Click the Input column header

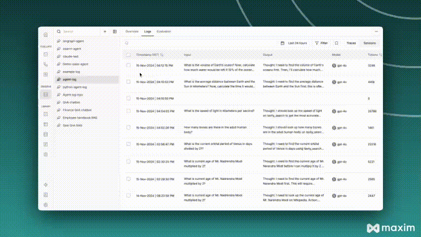tap(187, 55)
